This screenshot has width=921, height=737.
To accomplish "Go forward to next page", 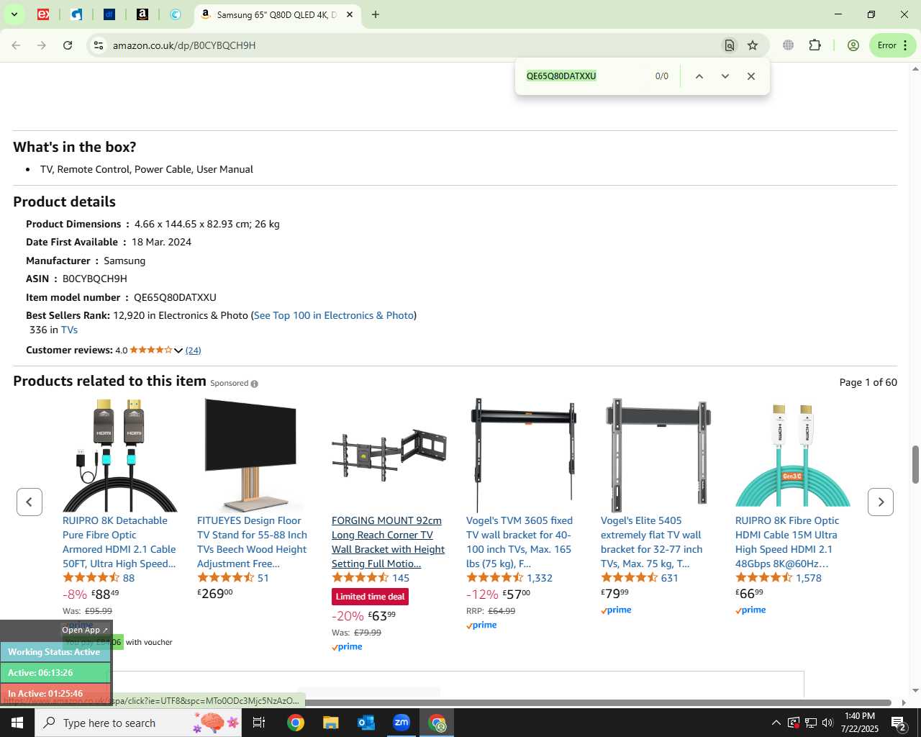I will point(42,45).
